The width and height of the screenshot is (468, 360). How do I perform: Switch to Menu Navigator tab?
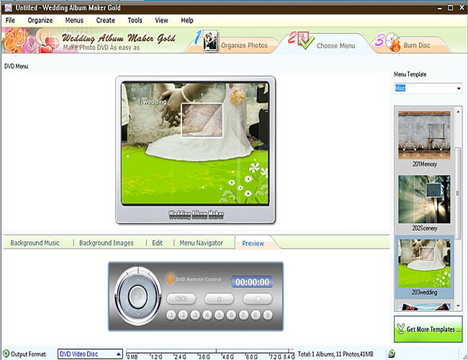201,243
